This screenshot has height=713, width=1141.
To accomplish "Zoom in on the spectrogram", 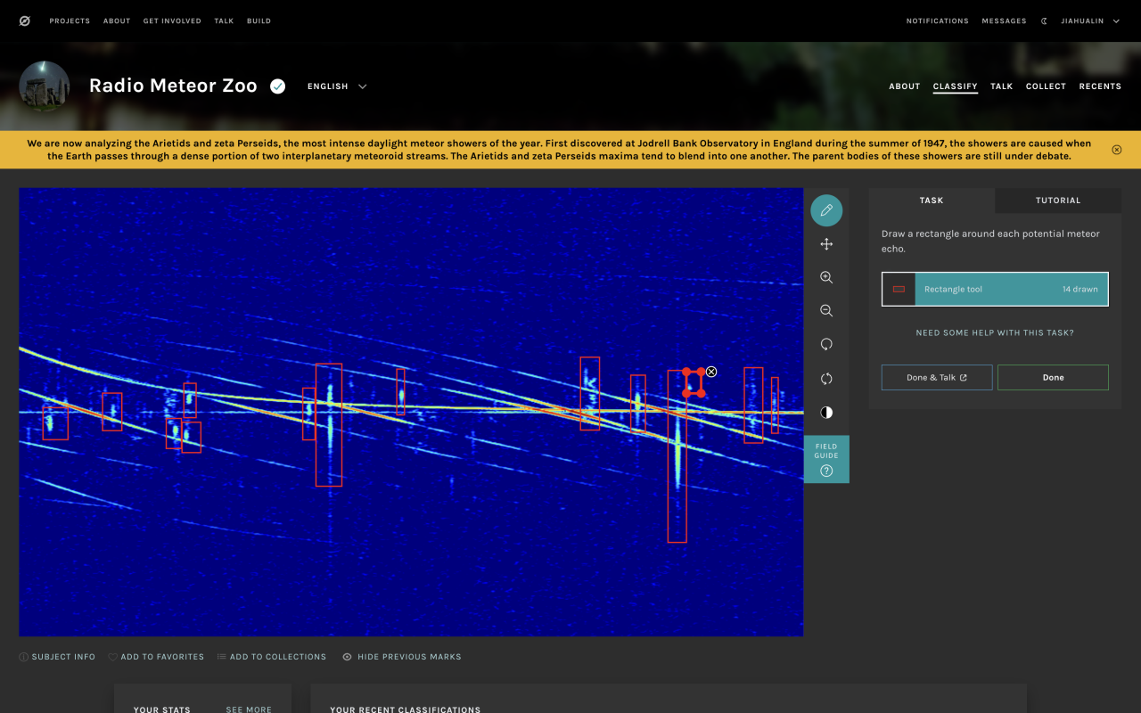I will pos(826,277).
